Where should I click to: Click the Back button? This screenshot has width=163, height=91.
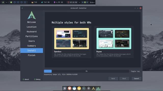tap(113, 79)
